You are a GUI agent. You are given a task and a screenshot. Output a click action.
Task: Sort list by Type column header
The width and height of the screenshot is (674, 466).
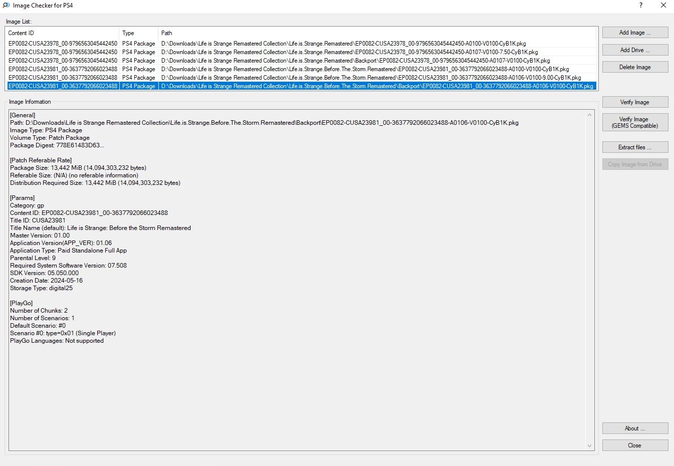tap(139, 33)
